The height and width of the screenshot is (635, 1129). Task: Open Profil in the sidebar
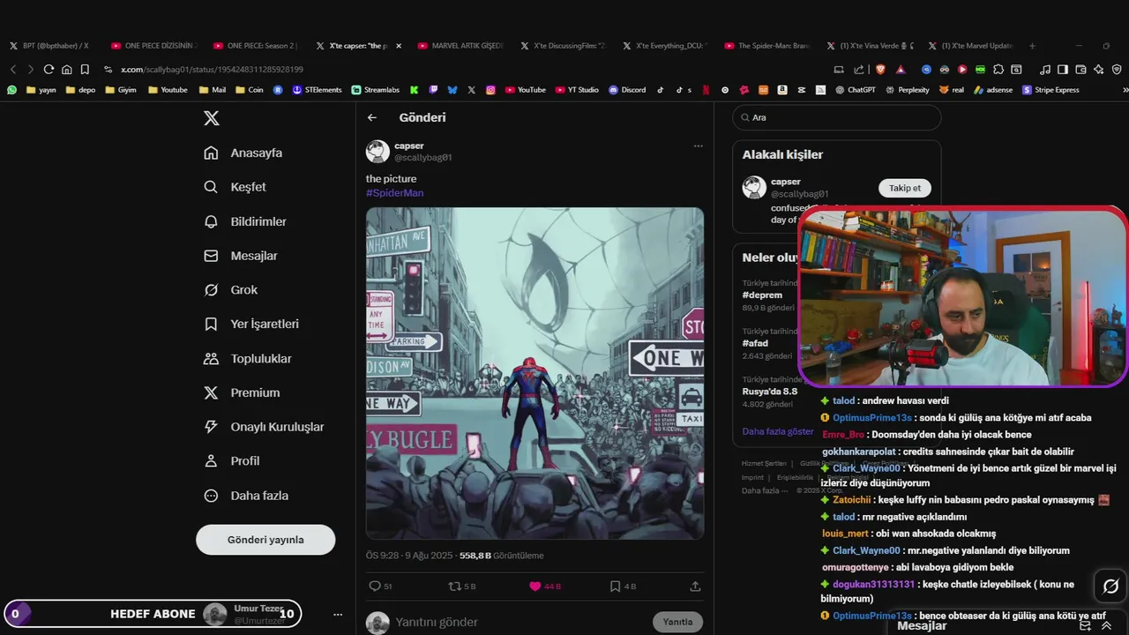click(232, 461)
